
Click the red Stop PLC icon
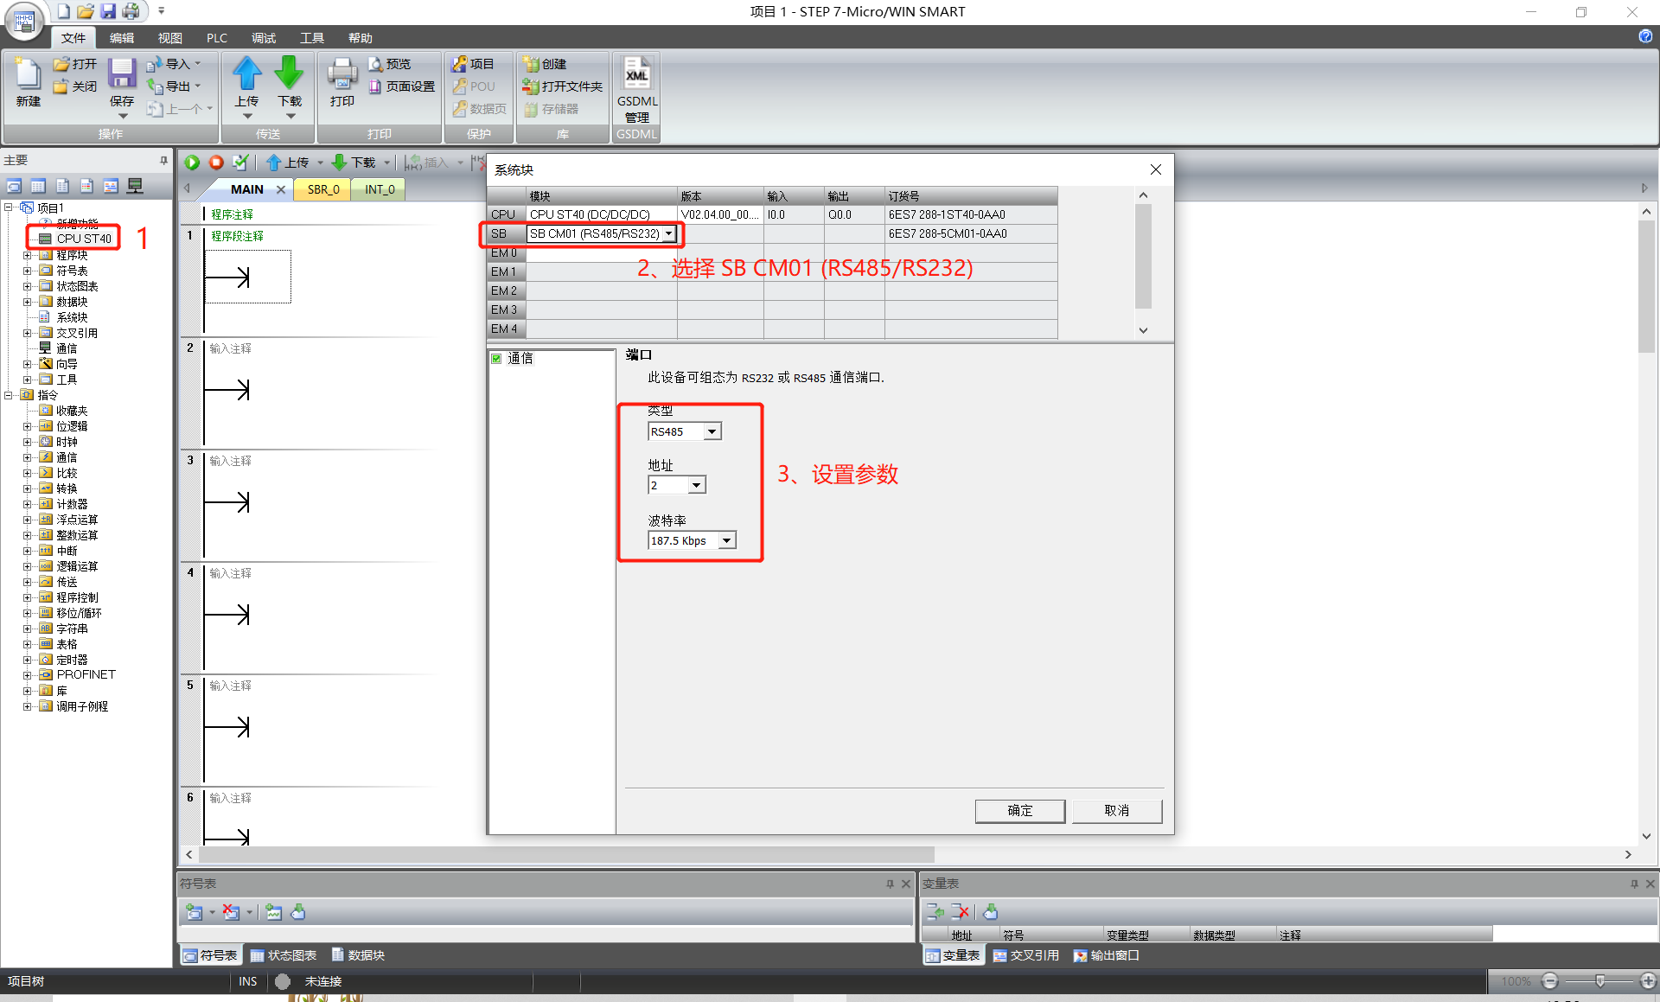216,163
